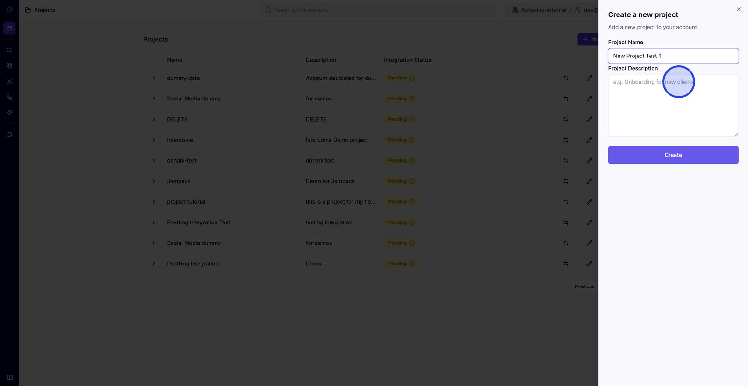Edit the DELETE project using pencil icon
Viewport: 748px width, 386px height.
pos(589,119)
